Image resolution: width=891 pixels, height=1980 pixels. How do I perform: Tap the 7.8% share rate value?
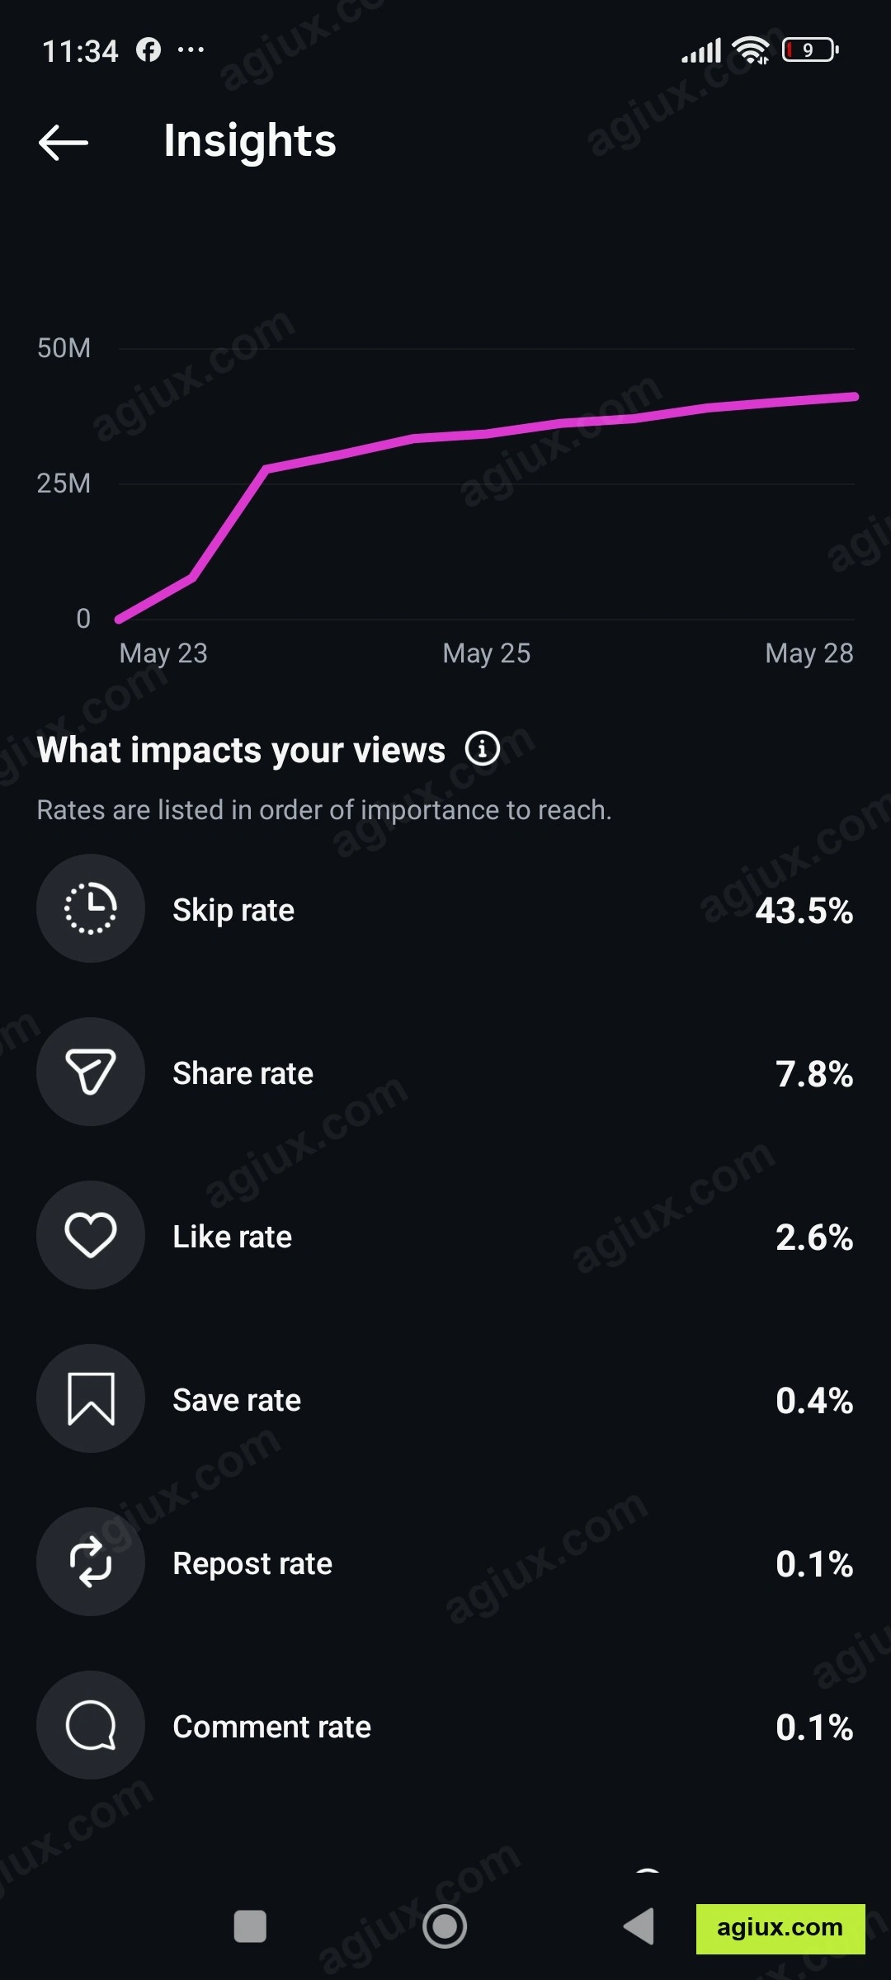[x=814, y=1074]
